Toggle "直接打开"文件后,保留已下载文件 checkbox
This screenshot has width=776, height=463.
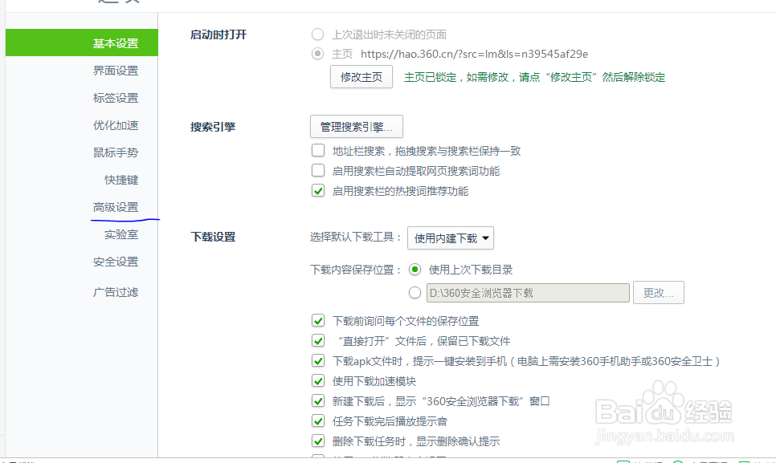tap(318, 341)
